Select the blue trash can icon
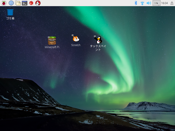The width and height of the screenshot is (175, 131). pos(10,12)
